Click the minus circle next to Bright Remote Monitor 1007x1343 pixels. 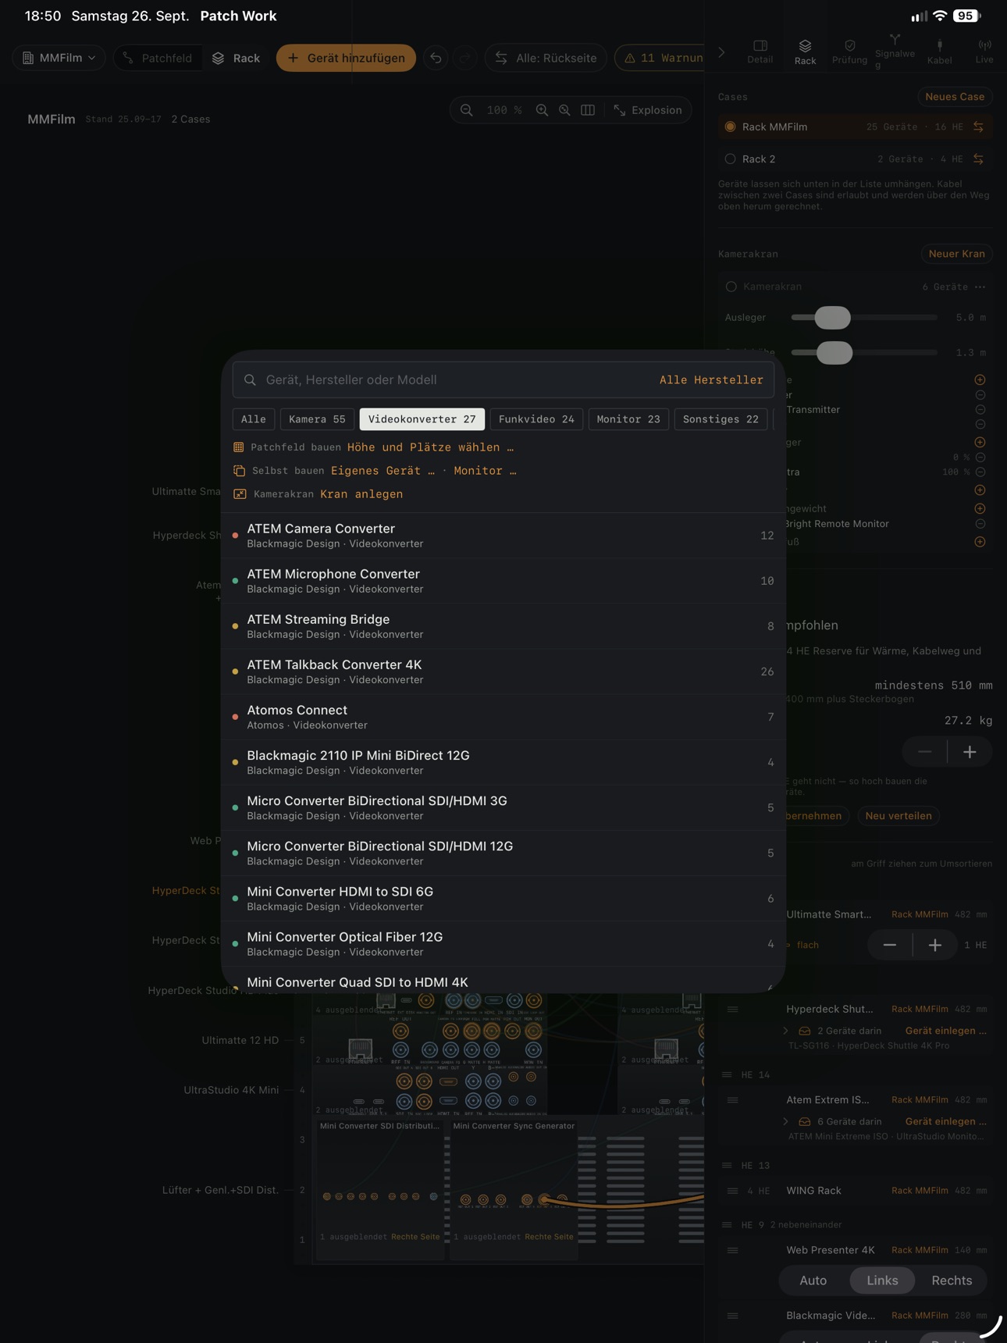pos(980,523)
